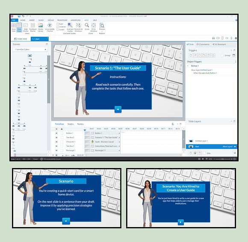248x242 pixels.
Task: Hide Button 1 in the timeline
Action: click(x=56, y=133)
